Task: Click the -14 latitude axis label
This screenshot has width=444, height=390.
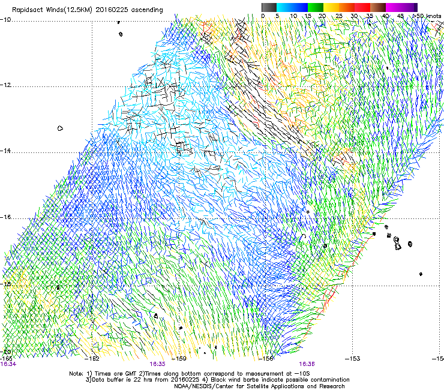Action: click(5, 151)
